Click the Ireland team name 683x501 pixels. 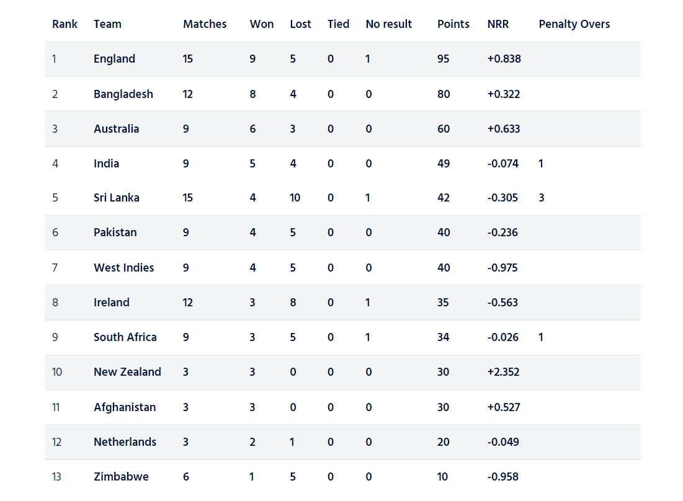[x=112, y=303]
